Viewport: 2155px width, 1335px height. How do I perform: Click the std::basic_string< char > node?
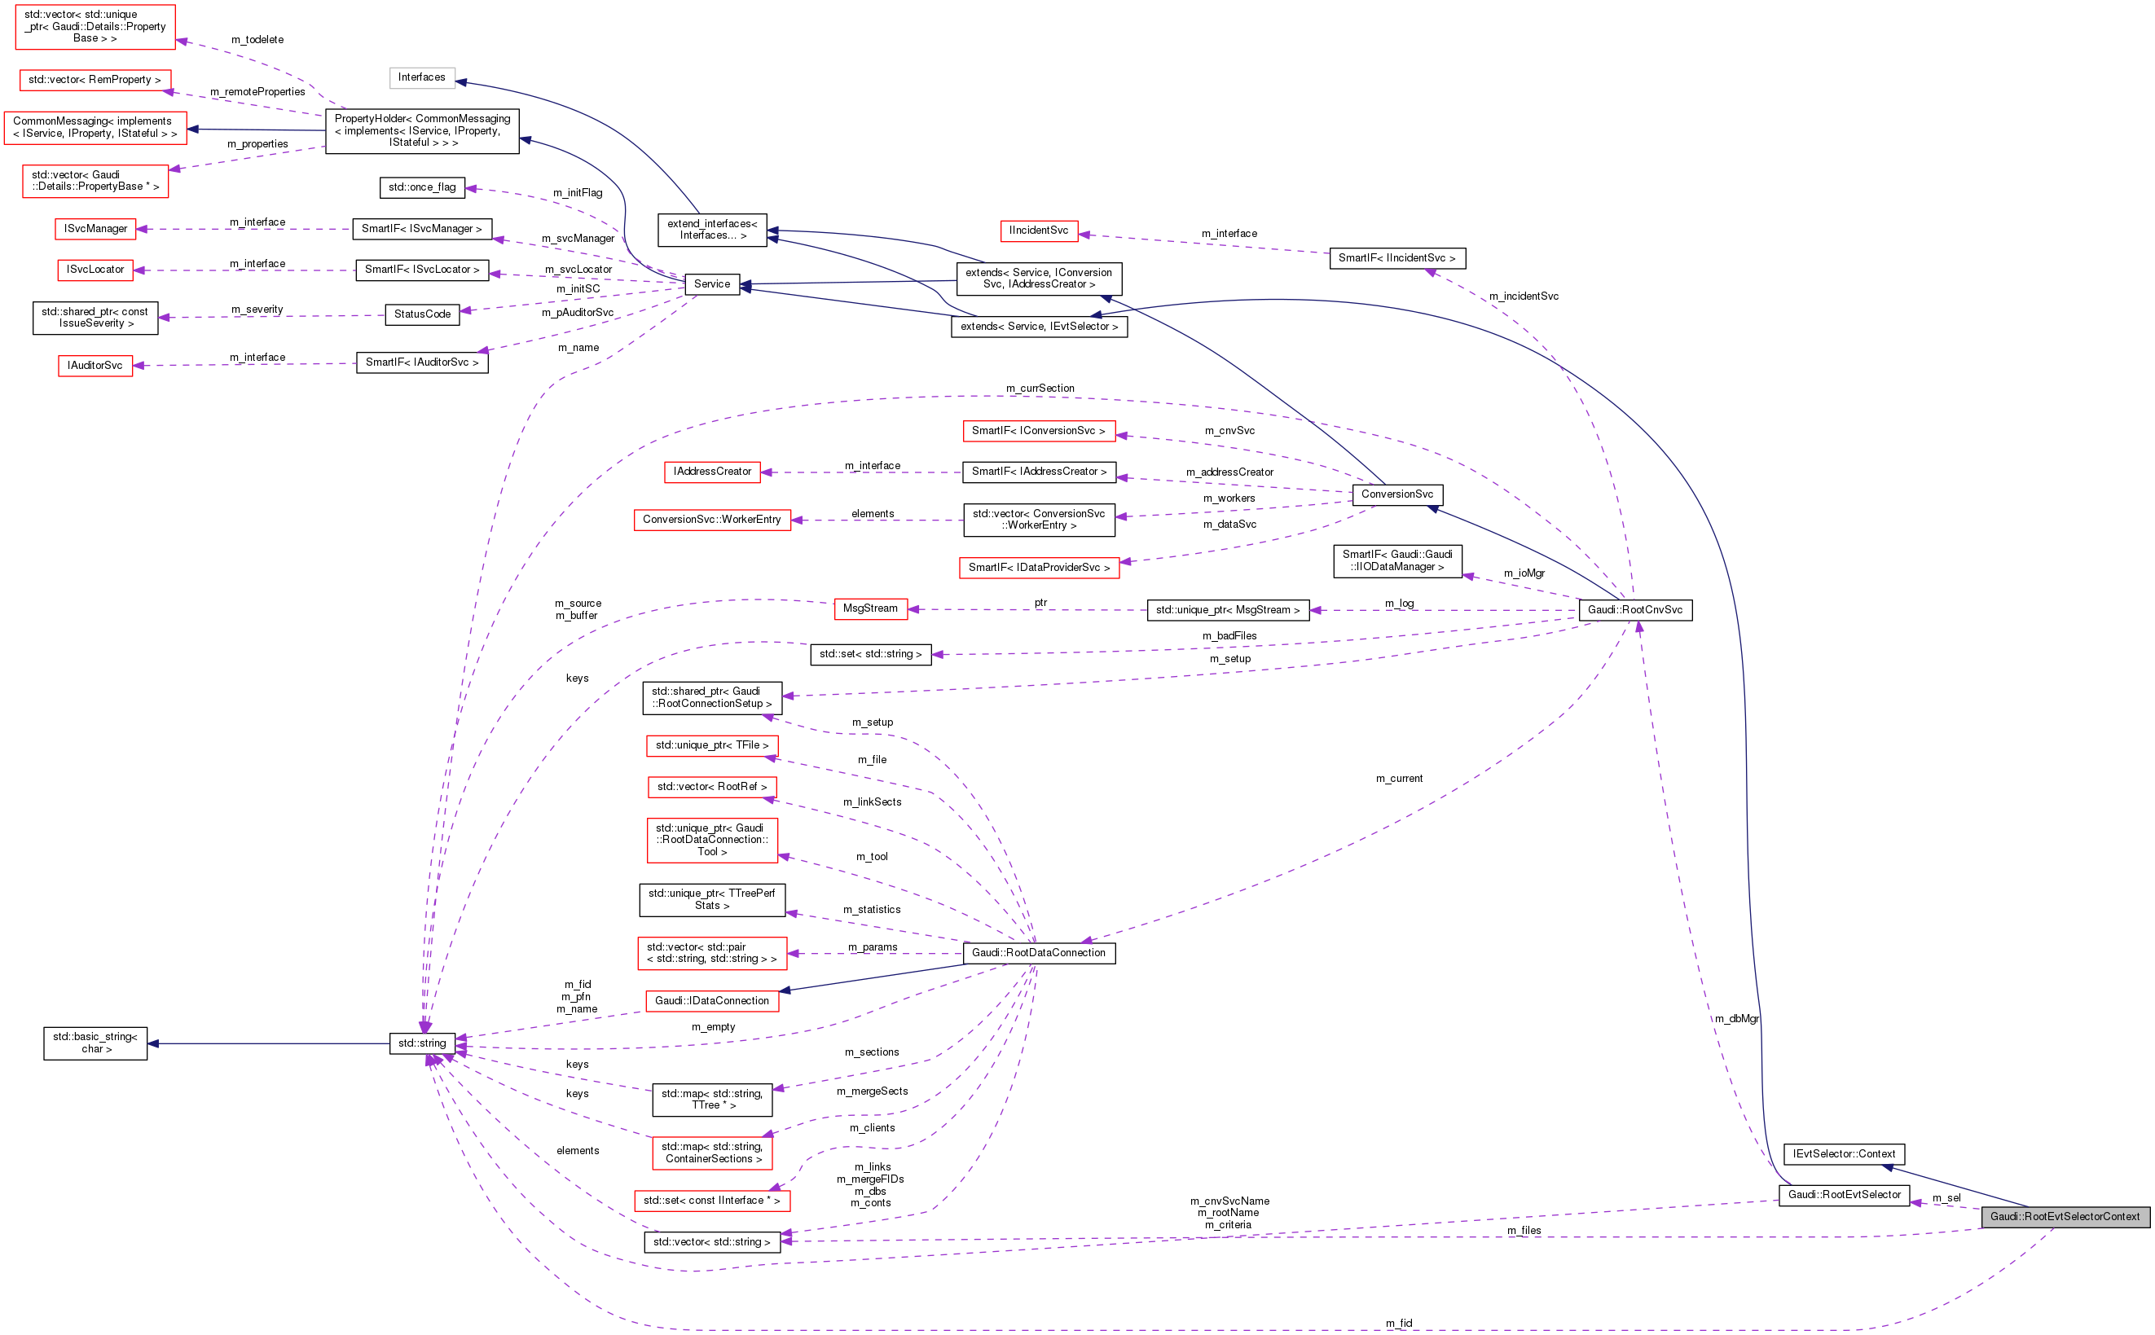95,1043
